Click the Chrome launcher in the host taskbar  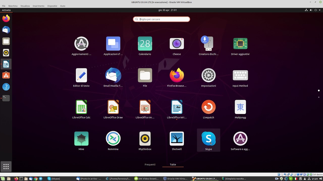tap(36, 179)
